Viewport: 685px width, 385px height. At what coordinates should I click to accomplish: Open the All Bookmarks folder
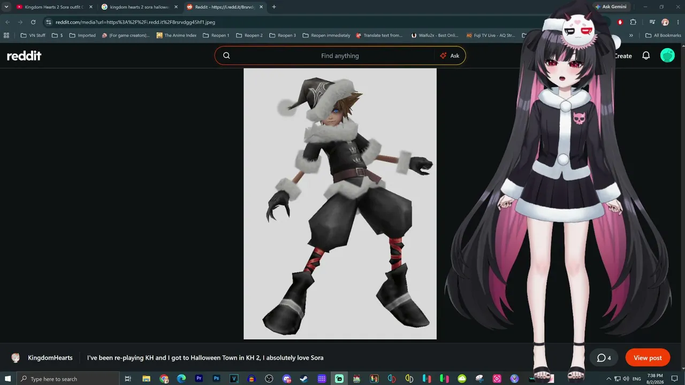click(x=663, y=35)
